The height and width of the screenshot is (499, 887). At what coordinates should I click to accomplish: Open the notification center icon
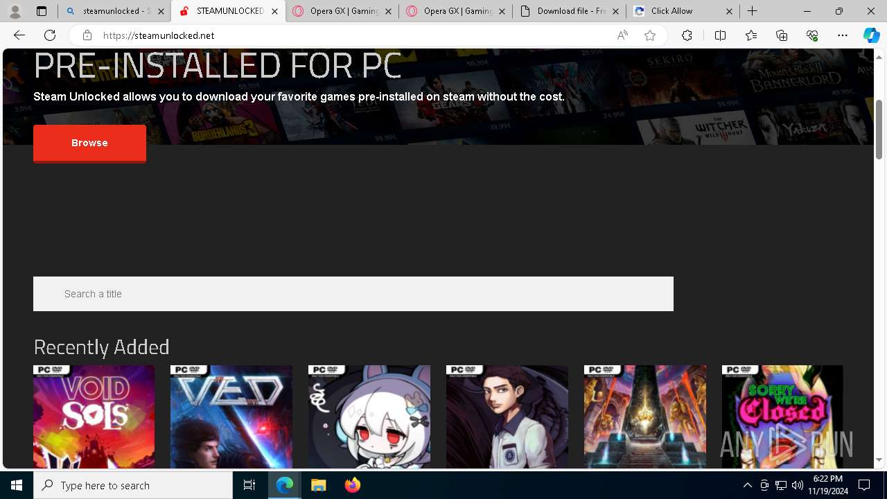click(865, 485)
